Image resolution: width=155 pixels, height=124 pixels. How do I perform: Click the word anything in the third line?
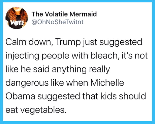(69, 70)
